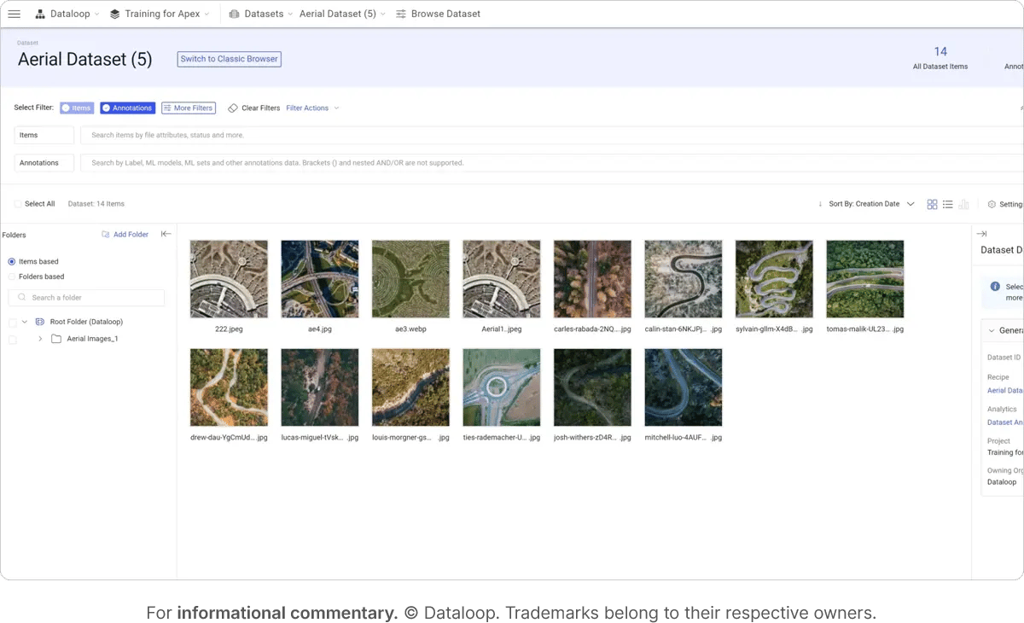
Task: Disable the Annotations filter pill
Action: [126, 108]
